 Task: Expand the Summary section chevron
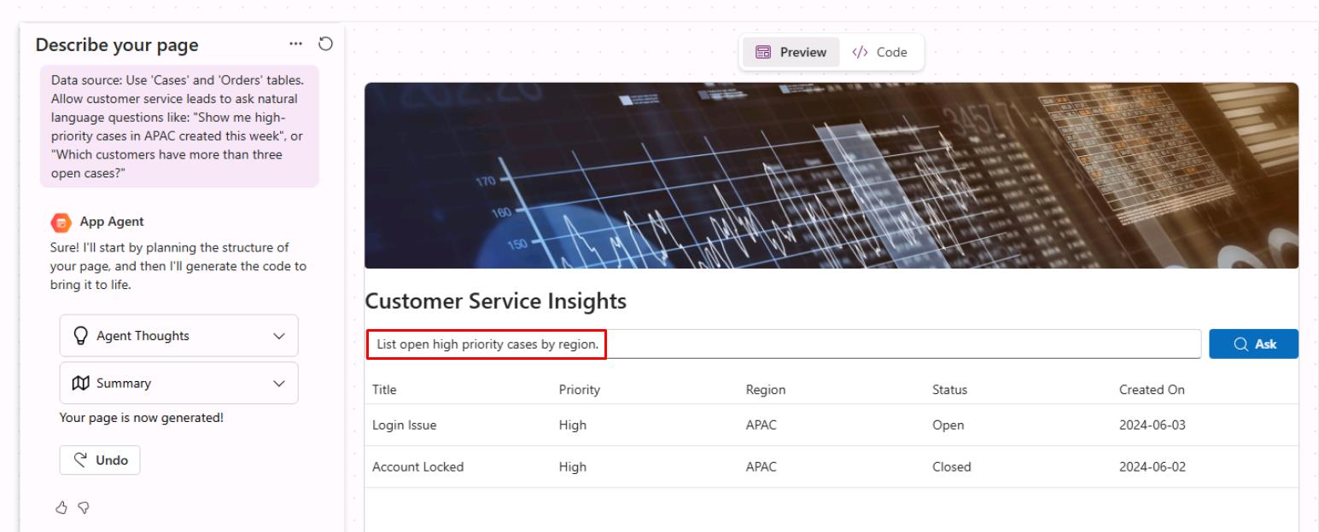point(278,384)
